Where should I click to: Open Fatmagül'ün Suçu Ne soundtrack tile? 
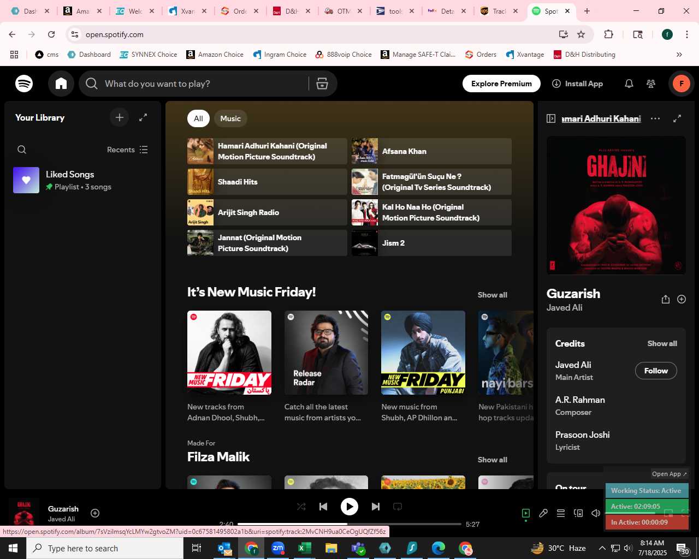click(431, 182)
